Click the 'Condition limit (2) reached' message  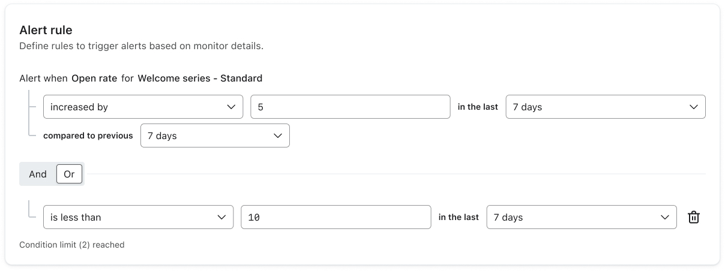point(71,245)
